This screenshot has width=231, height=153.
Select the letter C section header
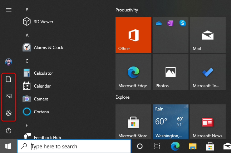(x=27, y=61)
